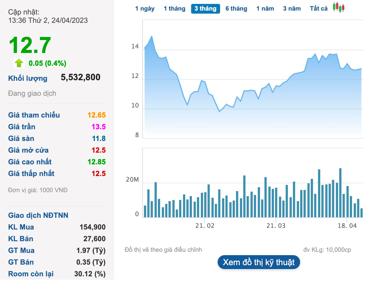Click the Đang giao dịch status text
366x283 pixels.
click(x=32, y=93)
